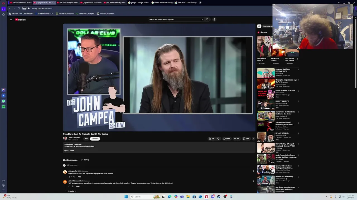This screenshot has height=200, width=357.
Task: Expand 2 replies under MovieManiac comment
Action: tap(73, 191)
